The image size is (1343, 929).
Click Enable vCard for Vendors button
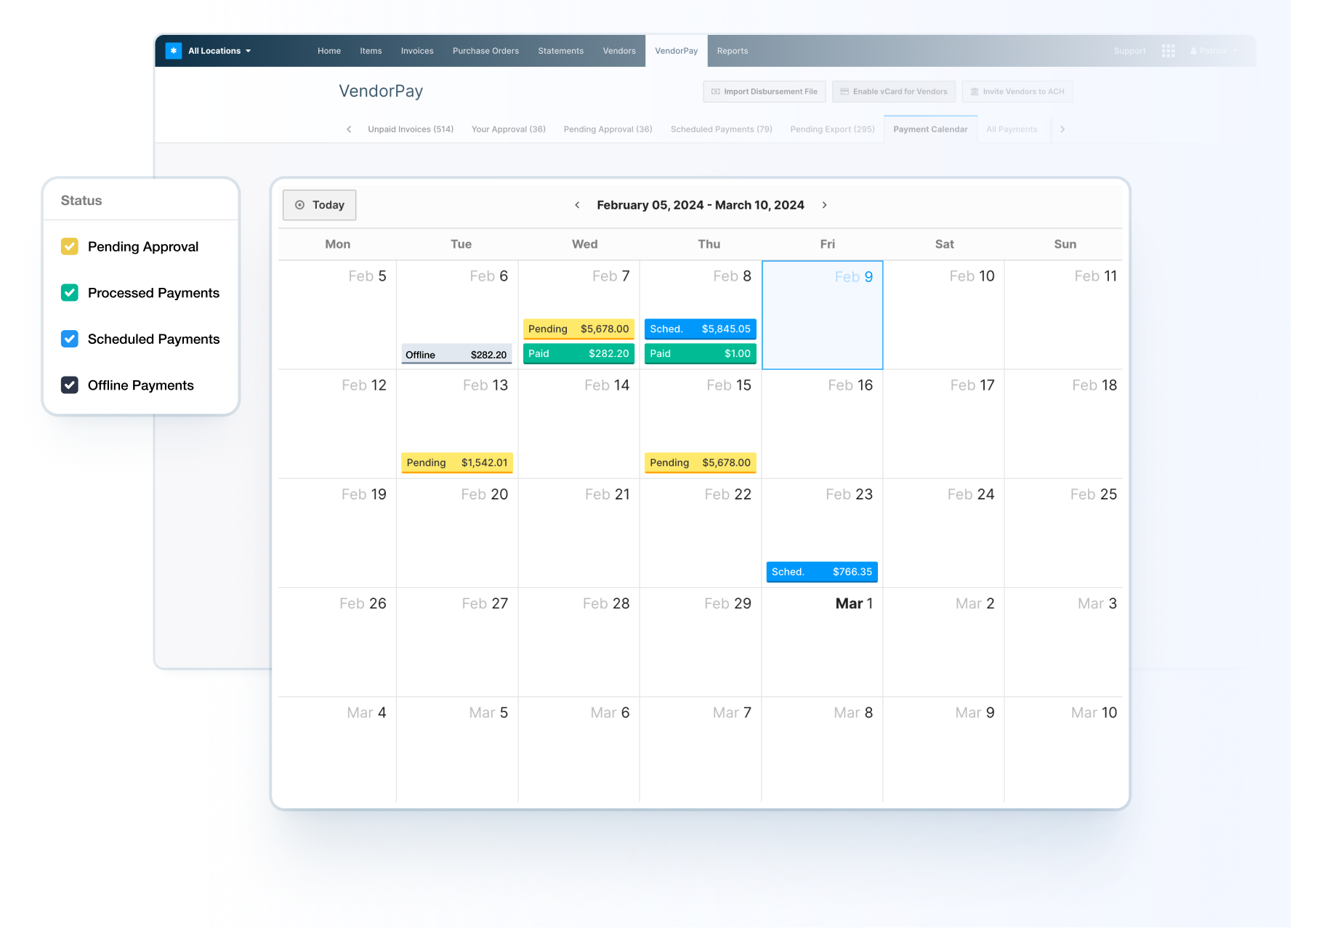coord(894,92)
